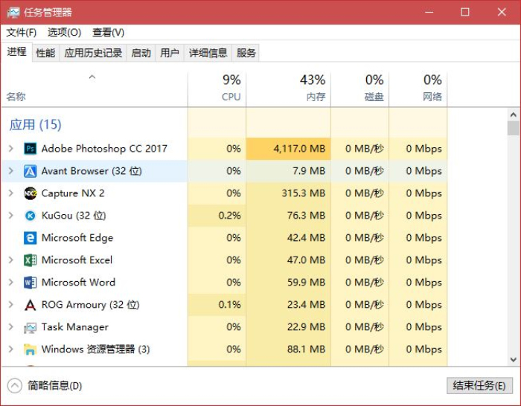Open the 文件(F) menu
This screenshot has height=406, width=521.
tap(22, 33)
